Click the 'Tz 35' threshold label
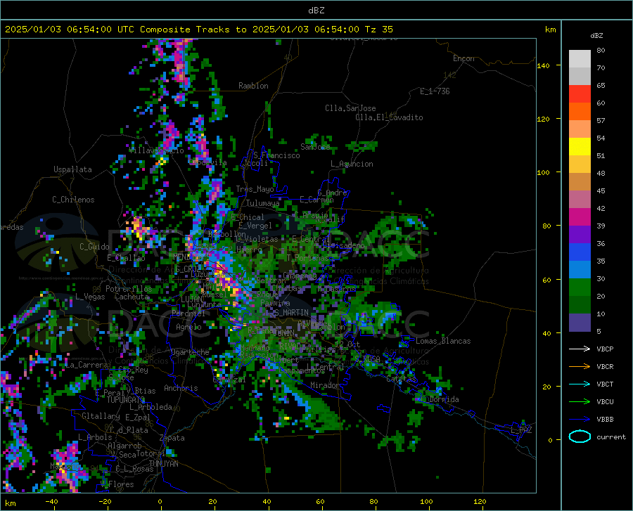Image resolution: width=633 pixels, height=511 pixels. (x=379, y=30)
